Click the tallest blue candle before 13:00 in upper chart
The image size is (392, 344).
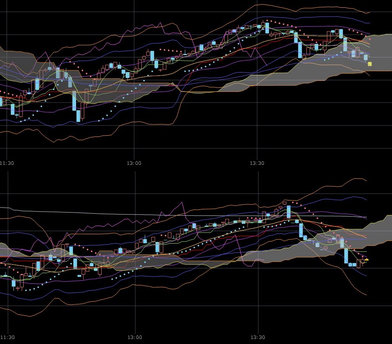[74, 101]
